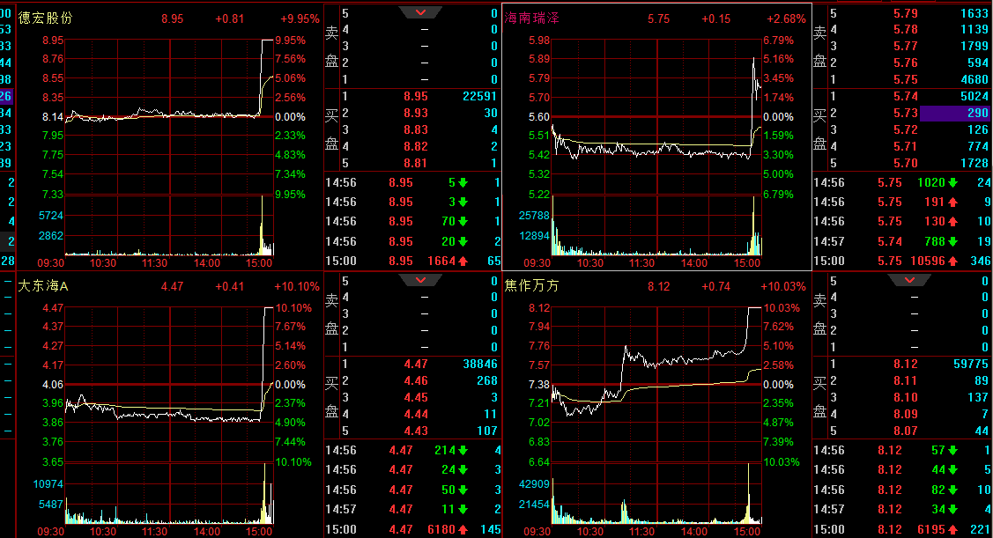The image size is (993, 538).
Task: Expand the chevron above 德宏股份 sell orders
Action: pyautogui.click(x=420, y=12)
